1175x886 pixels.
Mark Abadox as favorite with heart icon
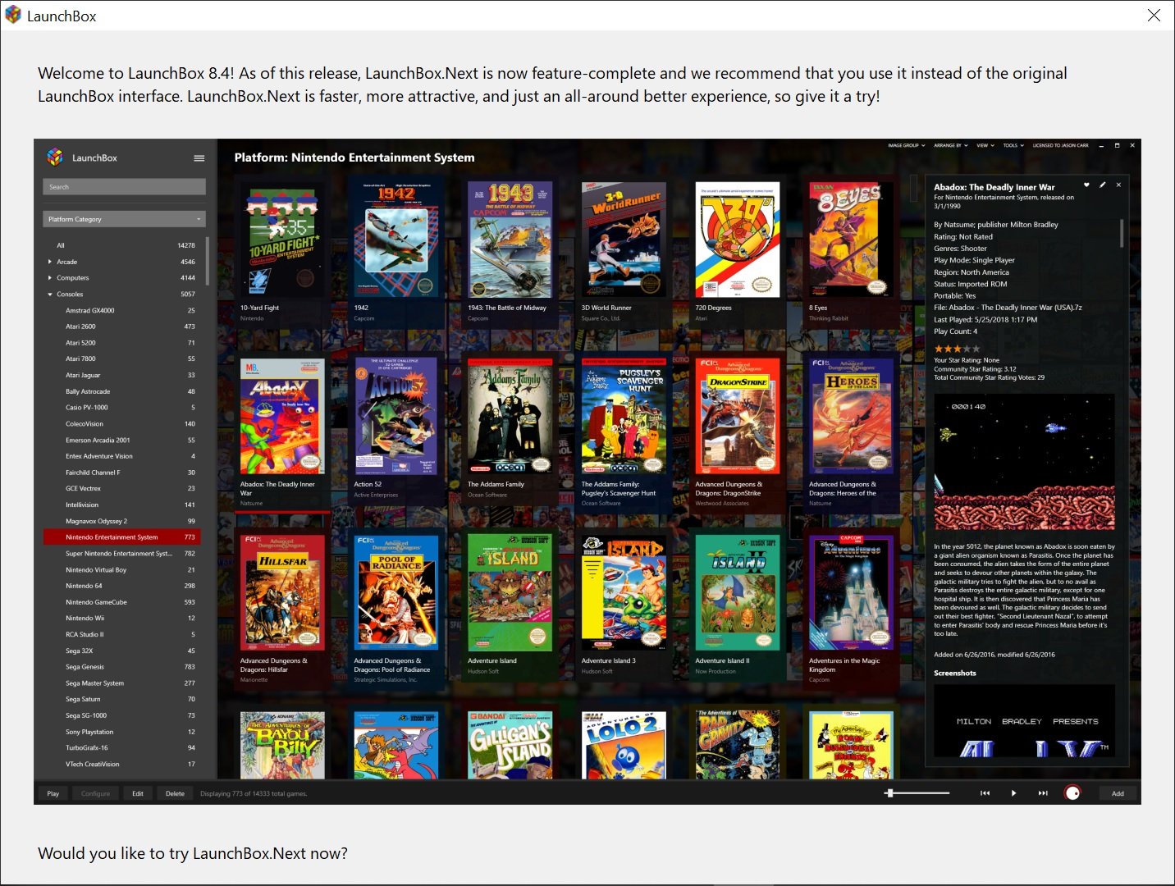[1086, 185]
